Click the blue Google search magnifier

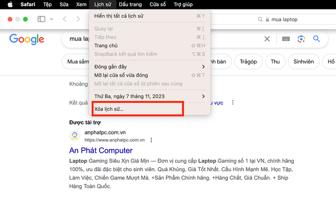coord(317,39)
